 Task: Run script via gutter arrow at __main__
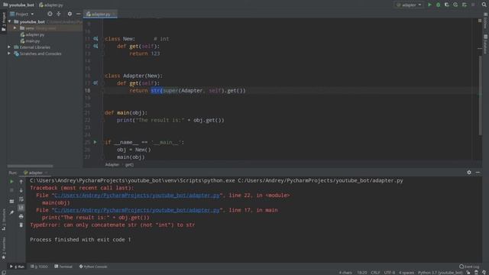(x=95, y=142)
